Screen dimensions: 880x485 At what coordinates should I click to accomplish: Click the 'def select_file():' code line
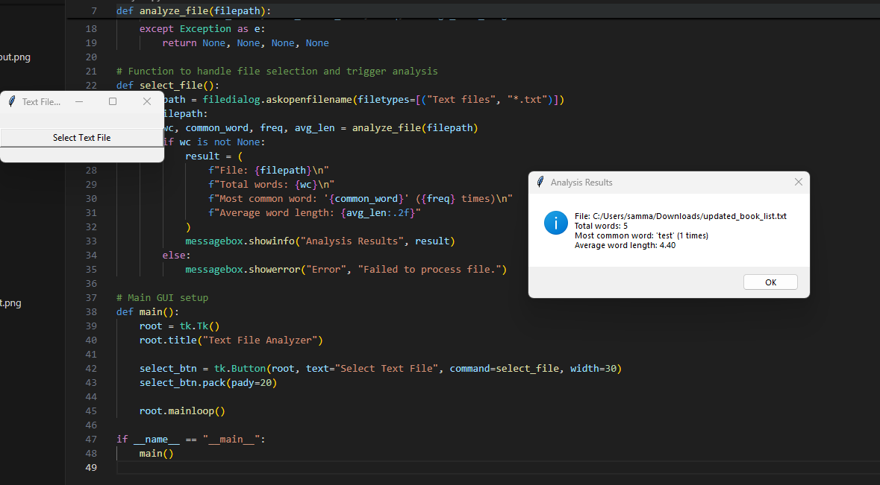point(168,86)
